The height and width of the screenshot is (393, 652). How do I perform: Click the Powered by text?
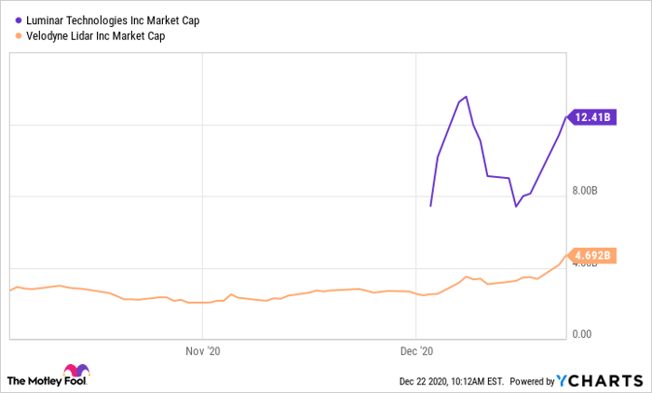pyautogui.click(x=531, y=381)
